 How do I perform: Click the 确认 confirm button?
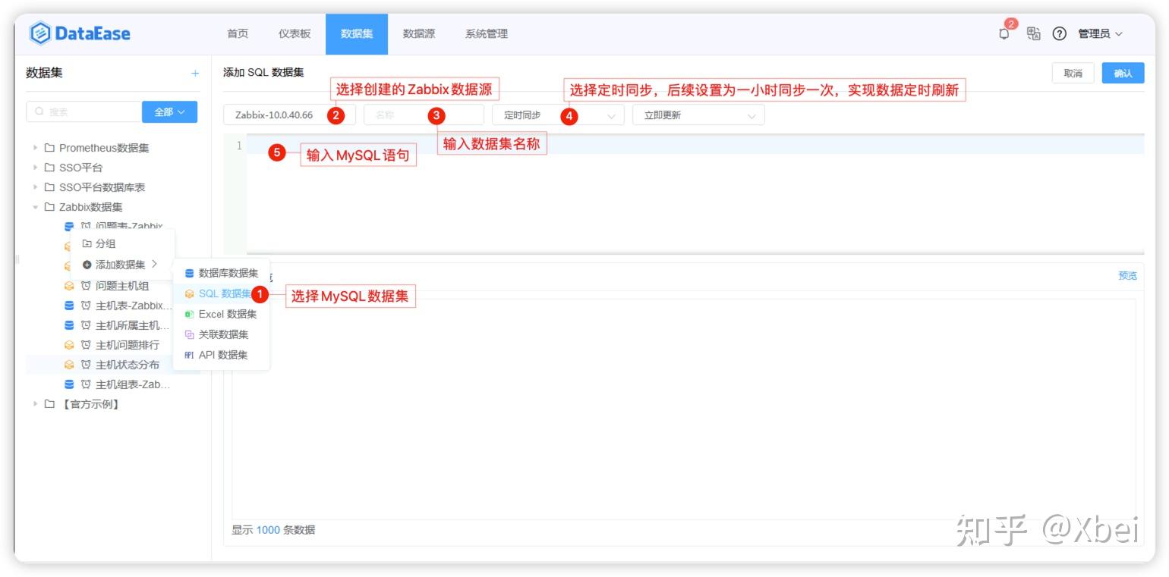(x=1123, y=73)
